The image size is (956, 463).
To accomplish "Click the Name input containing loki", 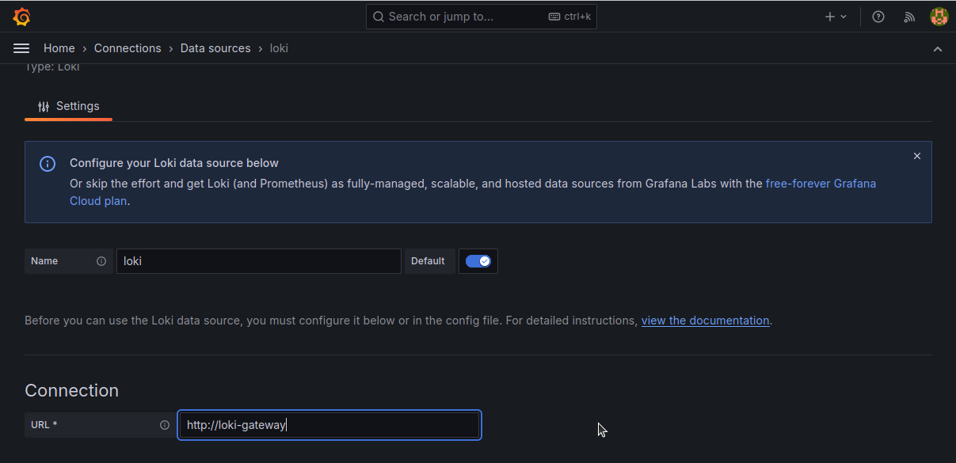I will pyautogui.click(x=258, y=261).
